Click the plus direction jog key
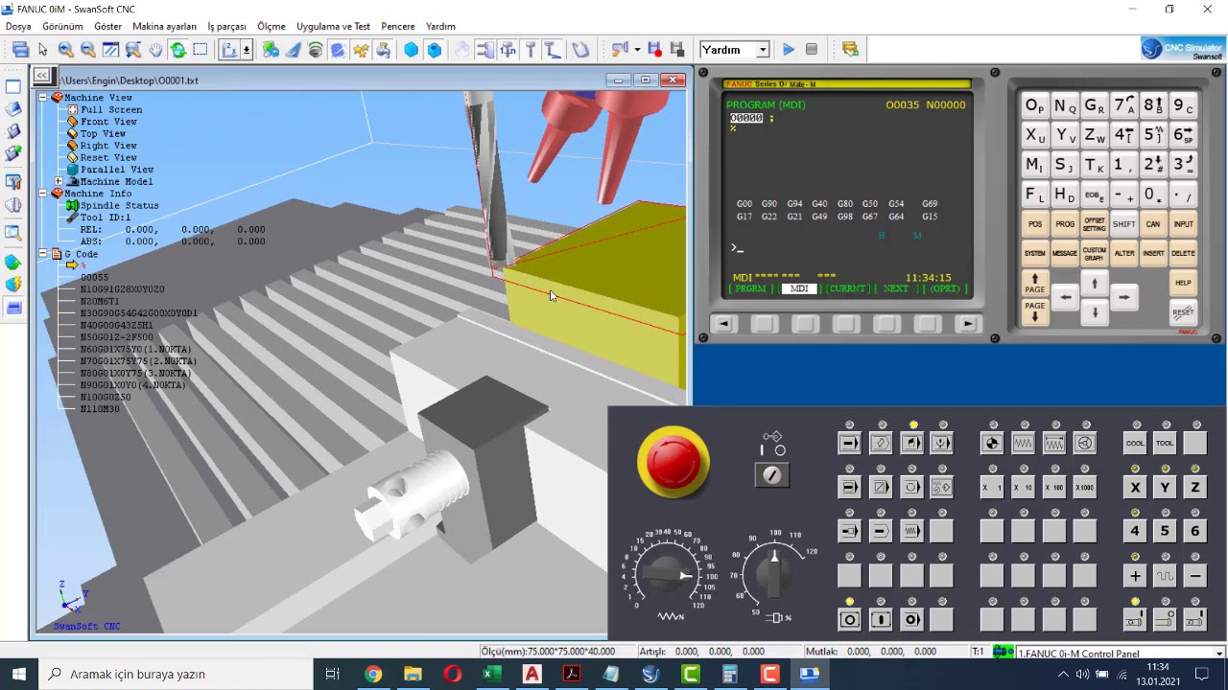This screenshot has height=690, width=1228. coord(1135,576)
